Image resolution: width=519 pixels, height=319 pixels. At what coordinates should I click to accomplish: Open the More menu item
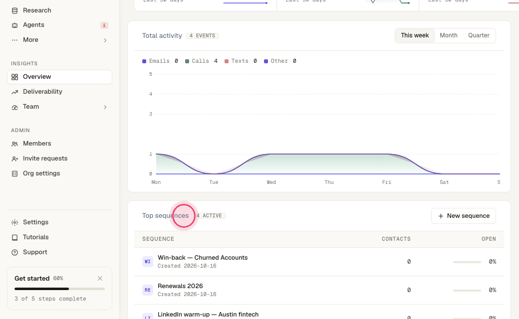click(x=59, y=40)
